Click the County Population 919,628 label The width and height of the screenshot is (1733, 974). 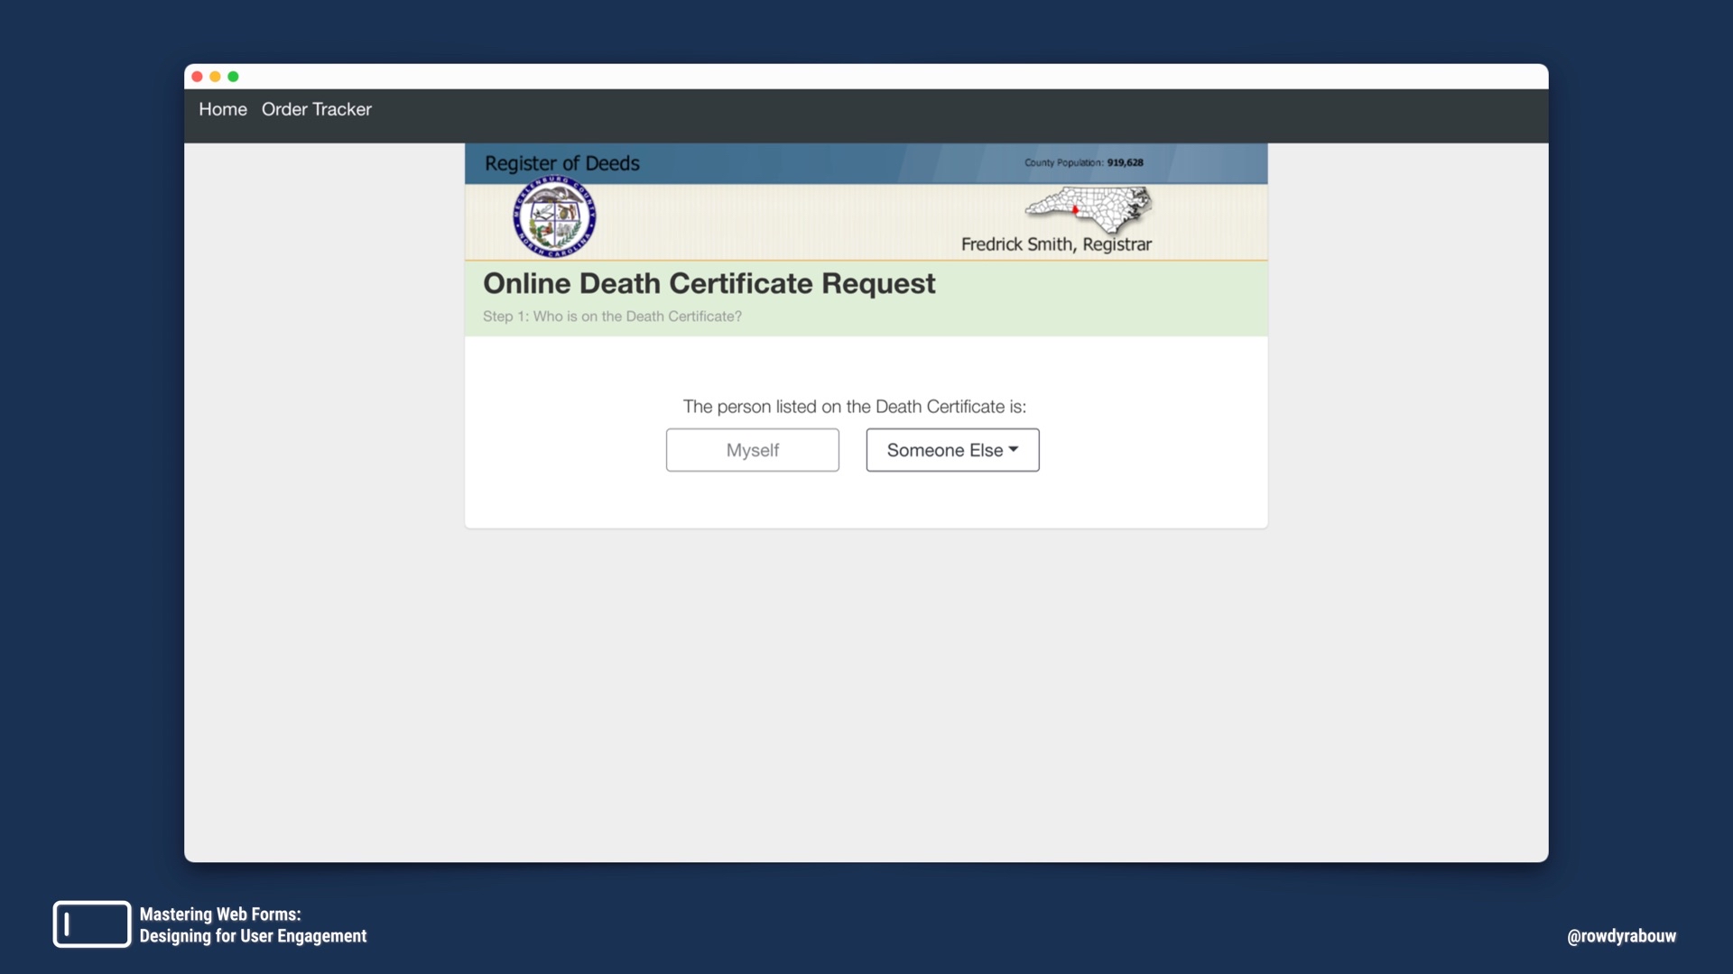pyautogui.click(x=1083, y=162)
